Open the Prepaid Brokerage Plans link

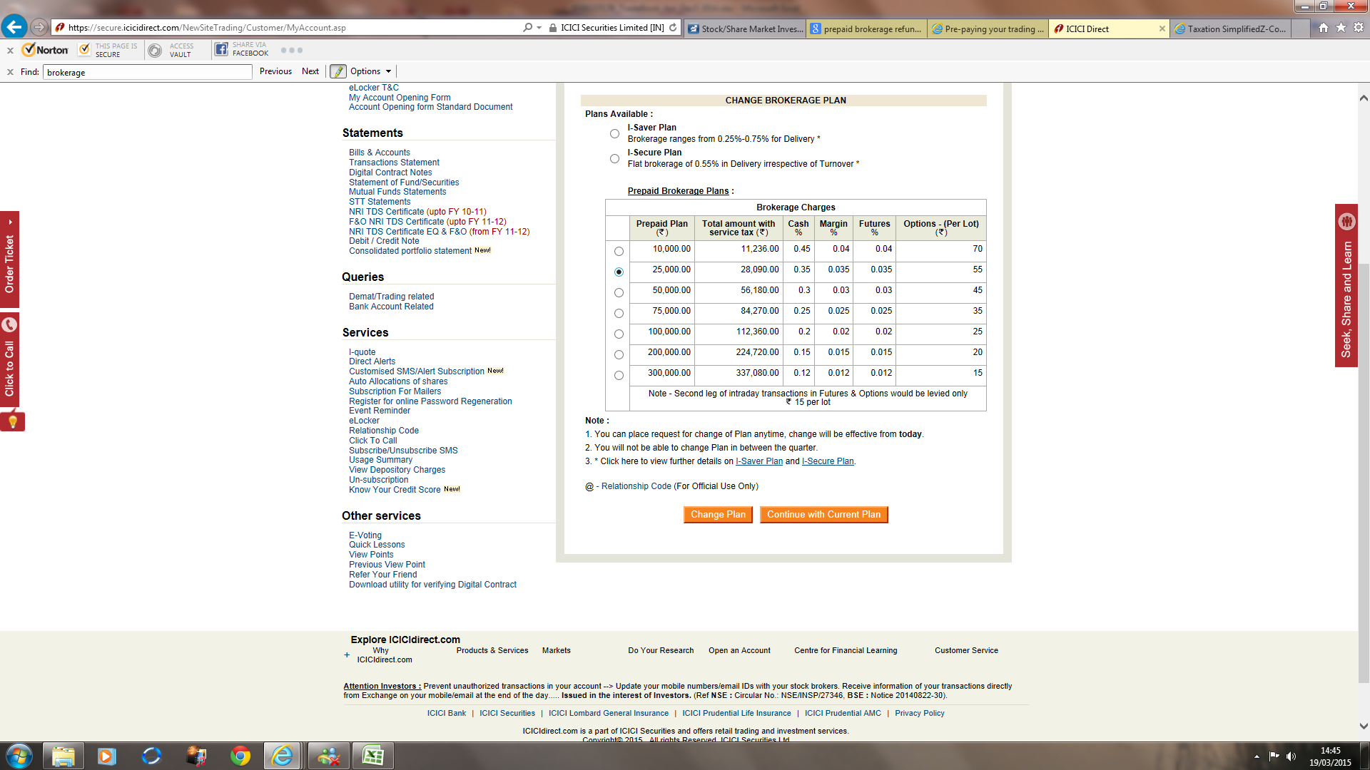click(x=679, y=191)
